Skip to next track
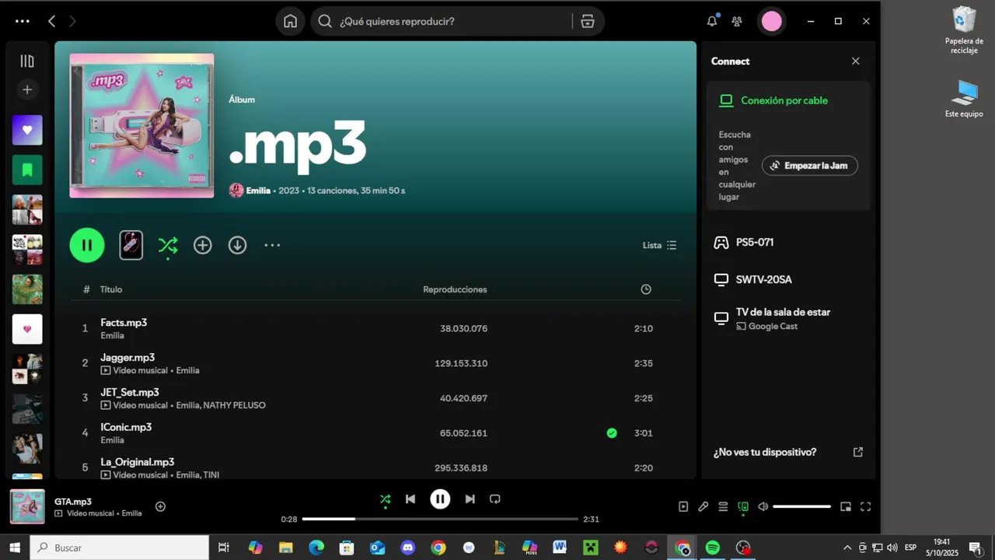This screenshot has width=995, height=560. (470, 499)
